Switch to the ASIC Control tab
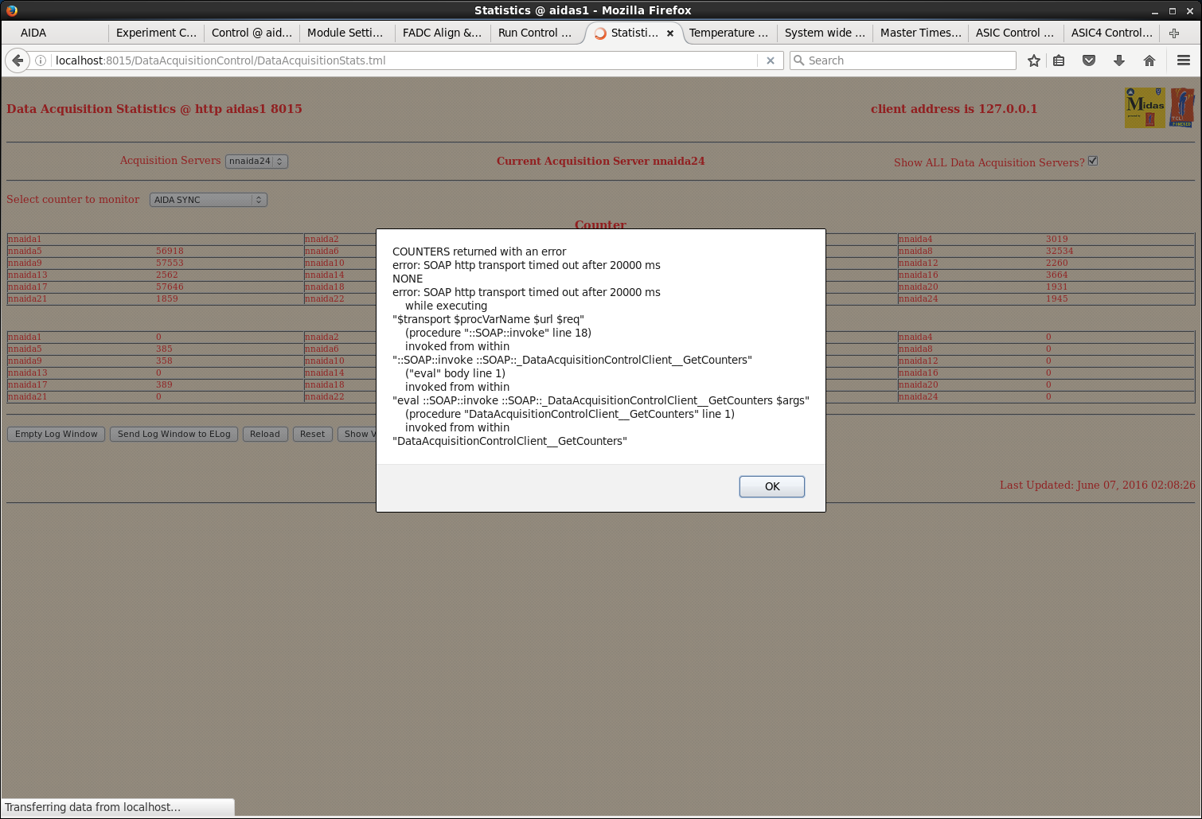This screenshot has height=819, width=1202. click(1016, 33)
